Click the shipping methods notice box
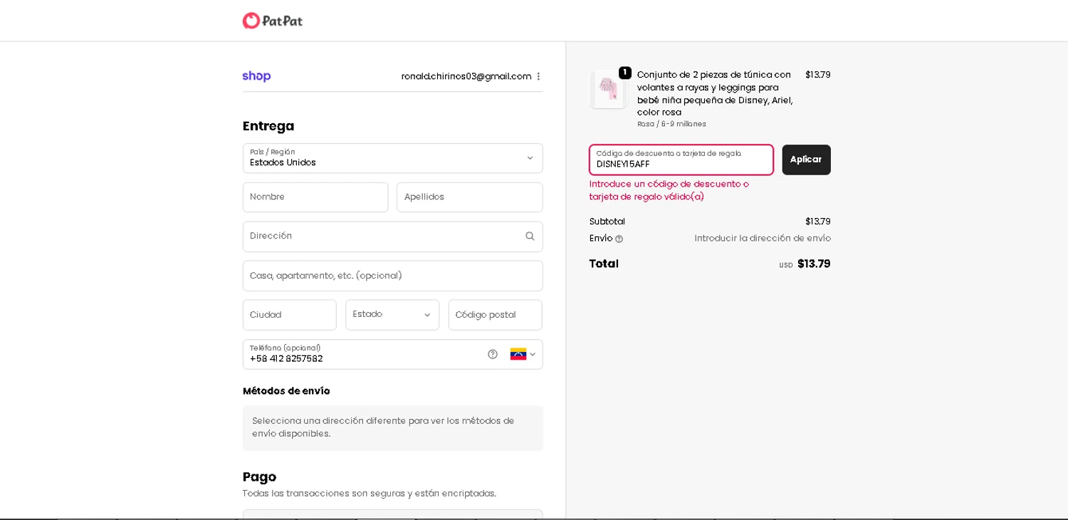1068x520 pixels. point(392,427)
